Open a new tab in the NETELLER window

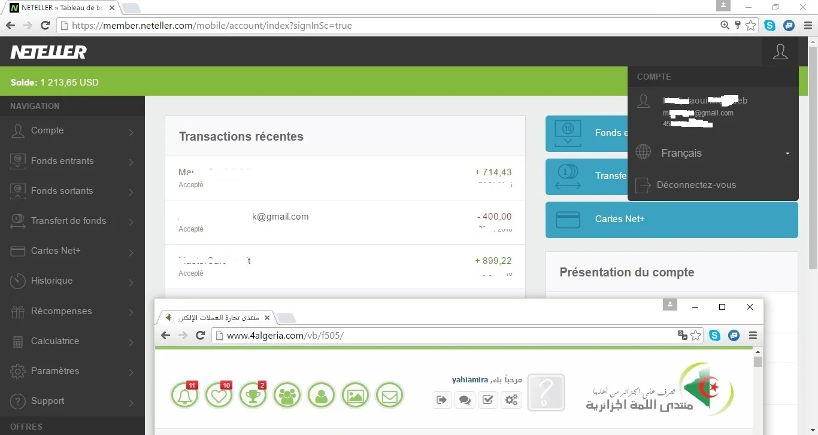(131, 8)
